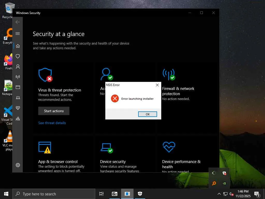Select the Everything desktop shortcut
Screen dimensions: 265x199
(x=8, y=36)
